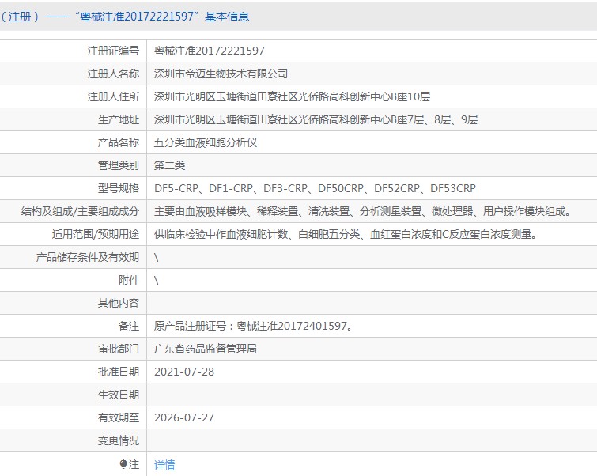The height and width of the screenshot is (476, 597).
Task: Click the 备注 label
Action: (x=129, y=326)
